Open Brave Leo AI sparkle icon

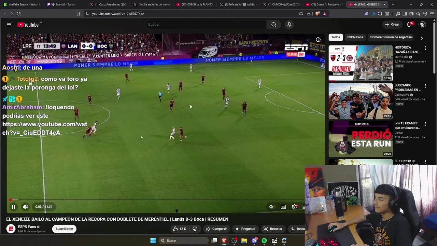(418, 14)
